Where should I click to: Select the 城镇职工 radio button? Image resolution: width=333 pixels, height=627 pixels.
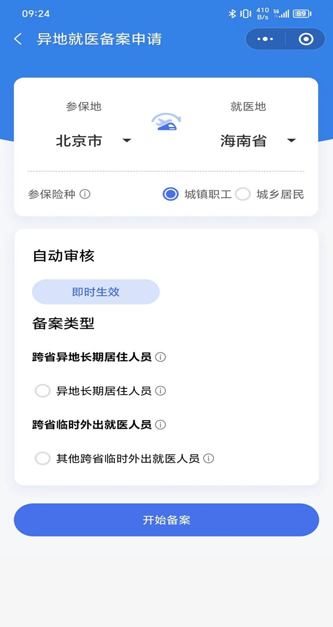pyautogui.click(x=171, y=194)
